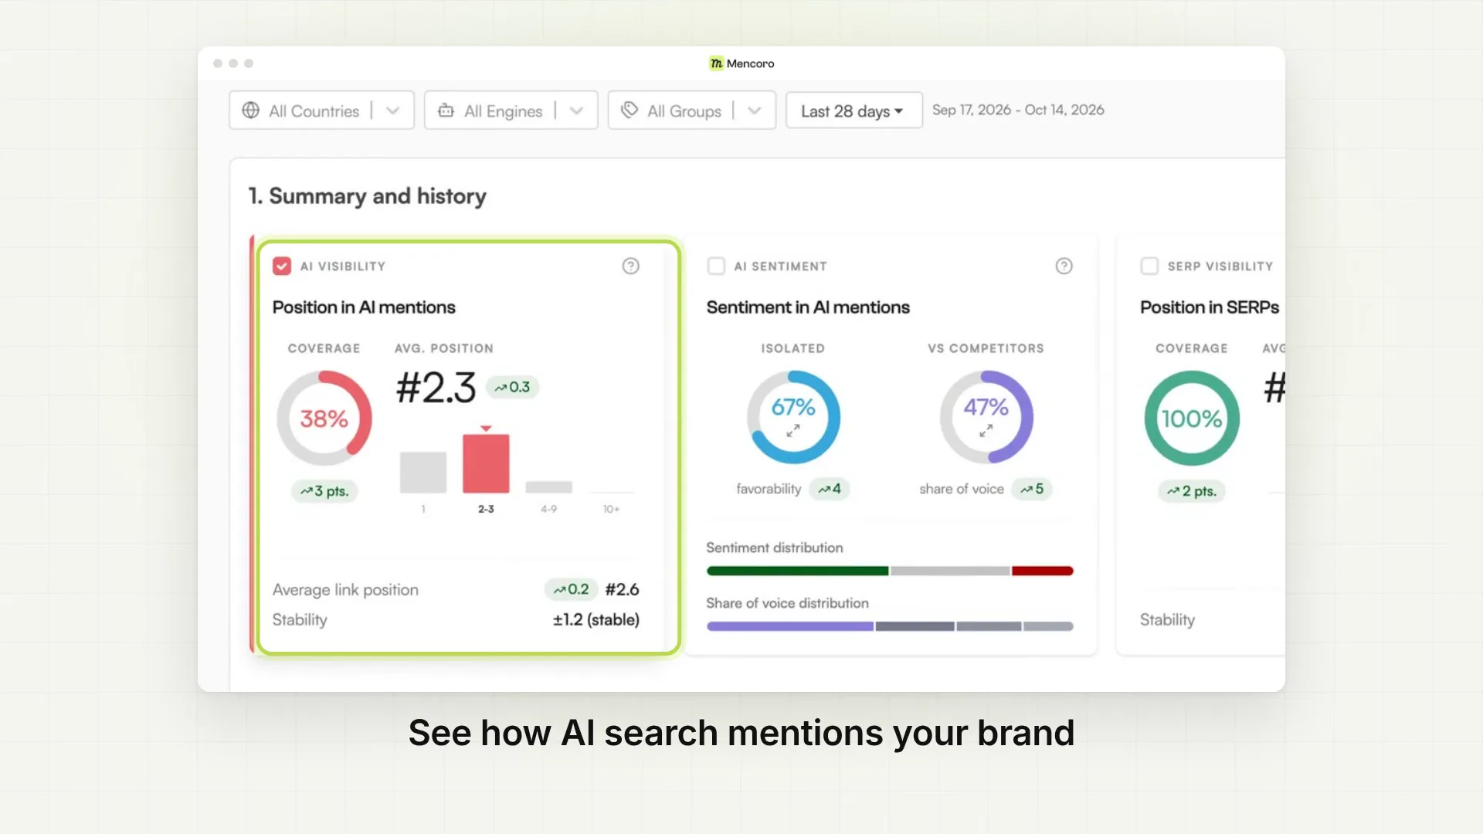Select the position 1 gray bar
1483x834 pixels.
(x=423, y=472)
